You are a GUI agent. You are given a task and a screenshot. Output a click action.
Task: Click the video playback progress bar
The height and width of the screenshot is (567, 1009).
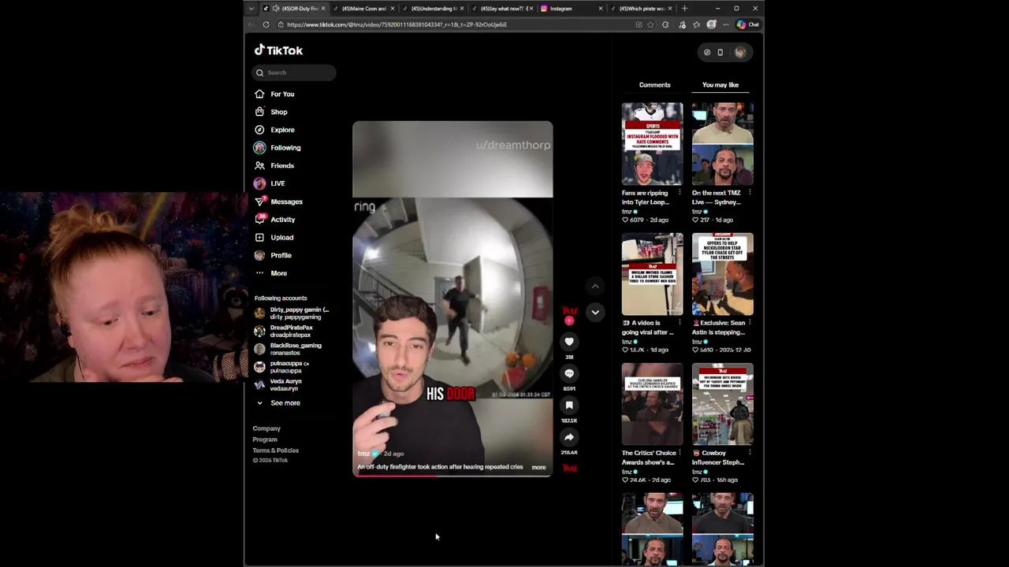click(452, 476)
